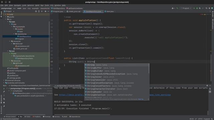Collapse the test folder node
This screenshot has width=214, height=120.
(8, 51)
